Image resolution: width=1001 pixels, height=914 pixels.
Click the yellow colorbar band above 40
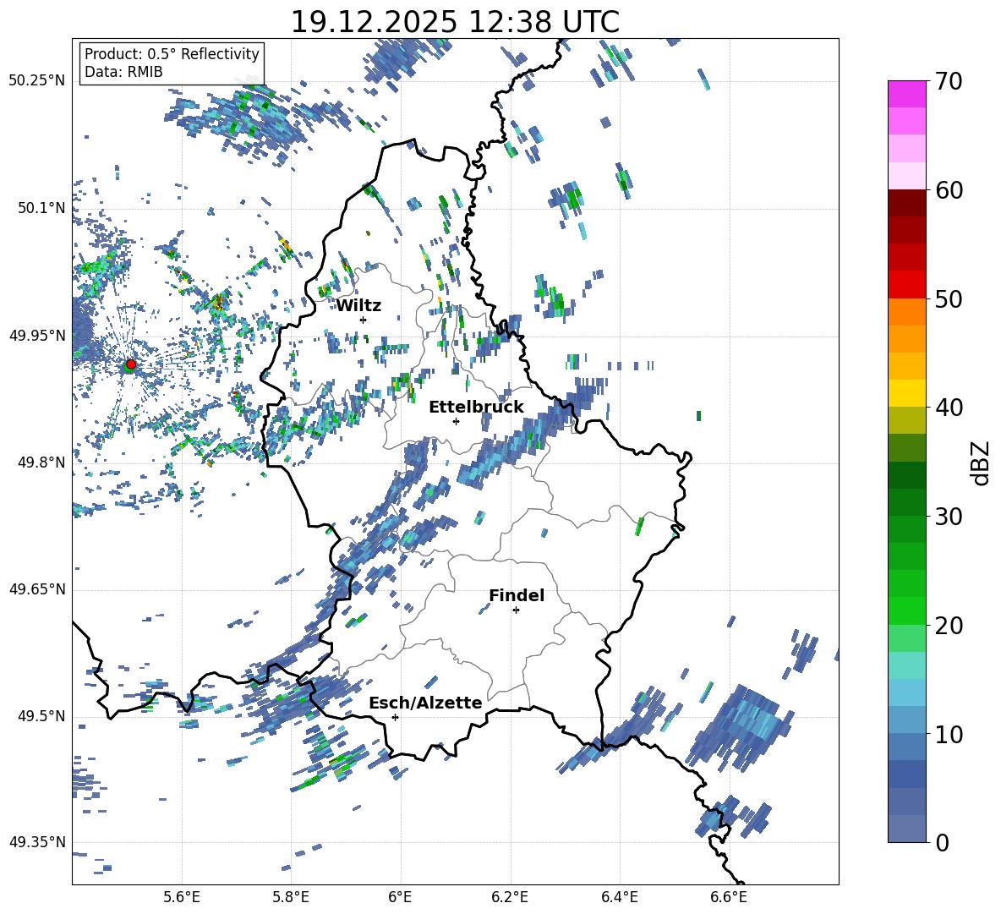pyautogui.click(x=907, y=393)
